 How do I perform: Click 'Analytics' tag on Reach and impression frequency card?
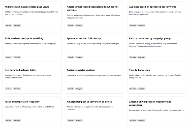17,120
